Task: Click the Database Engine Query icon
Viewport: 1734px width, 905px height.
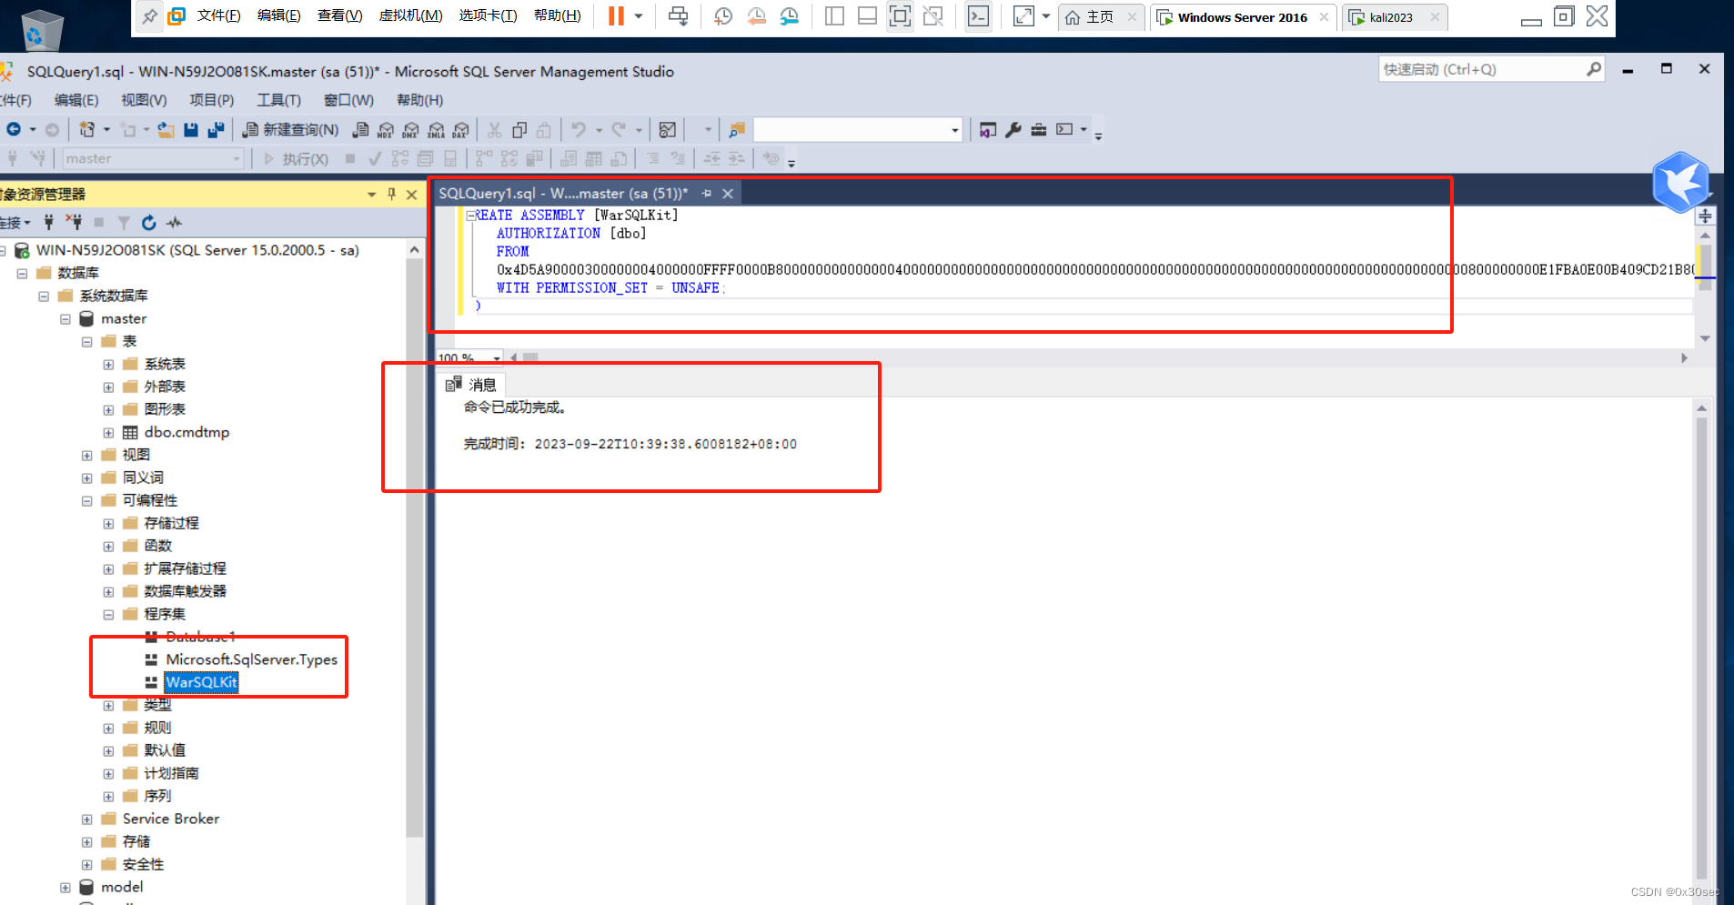Action: coord(361,130)
